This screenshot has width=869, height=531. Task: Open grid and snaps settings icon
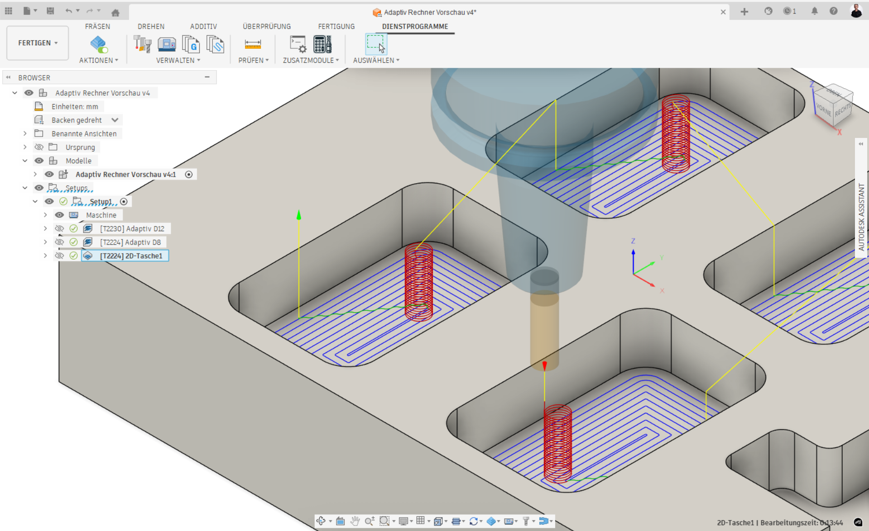[x=421, y=521]
